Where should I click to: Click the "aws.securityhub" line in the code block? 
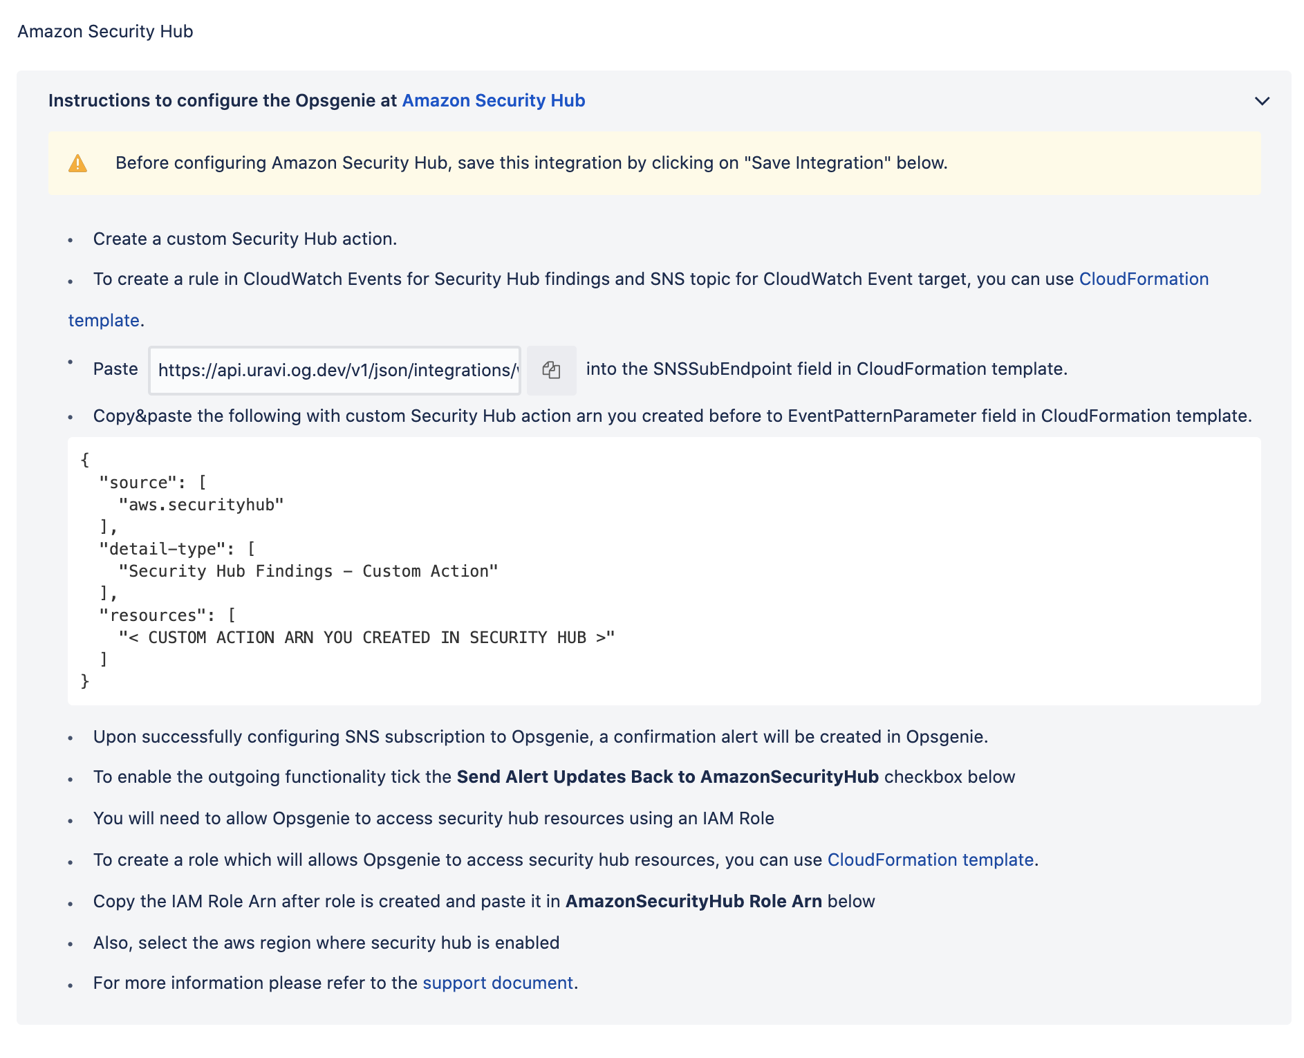point(201,505)
